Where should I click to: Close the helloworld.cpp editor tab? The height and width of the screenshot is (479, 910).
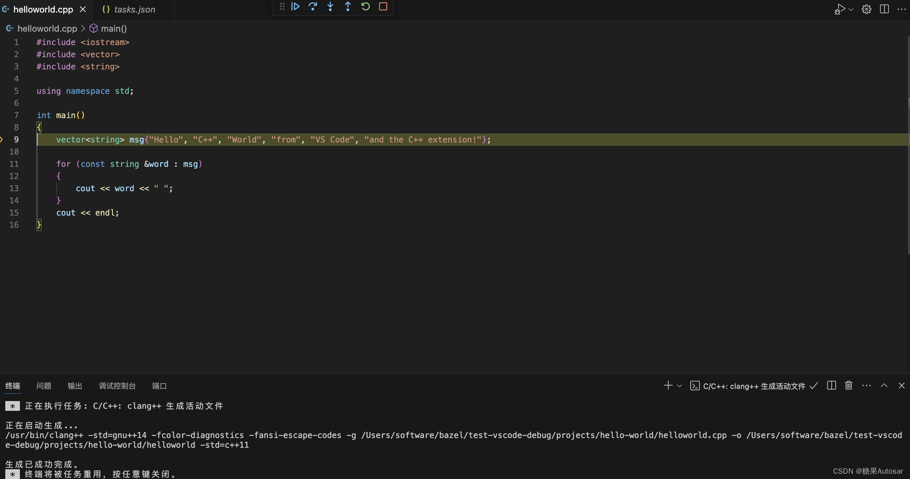83,9
